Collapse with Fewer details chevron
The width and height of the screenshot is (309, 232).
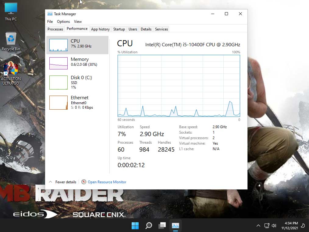[51, 182]
